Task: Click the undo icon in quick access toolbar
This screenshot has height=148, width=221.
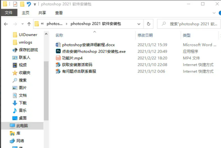Action: point(29,4)
